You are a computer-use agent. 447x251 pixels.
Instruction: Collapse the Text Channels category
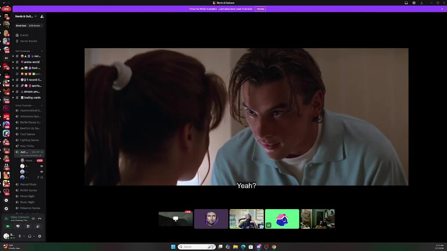24,51
